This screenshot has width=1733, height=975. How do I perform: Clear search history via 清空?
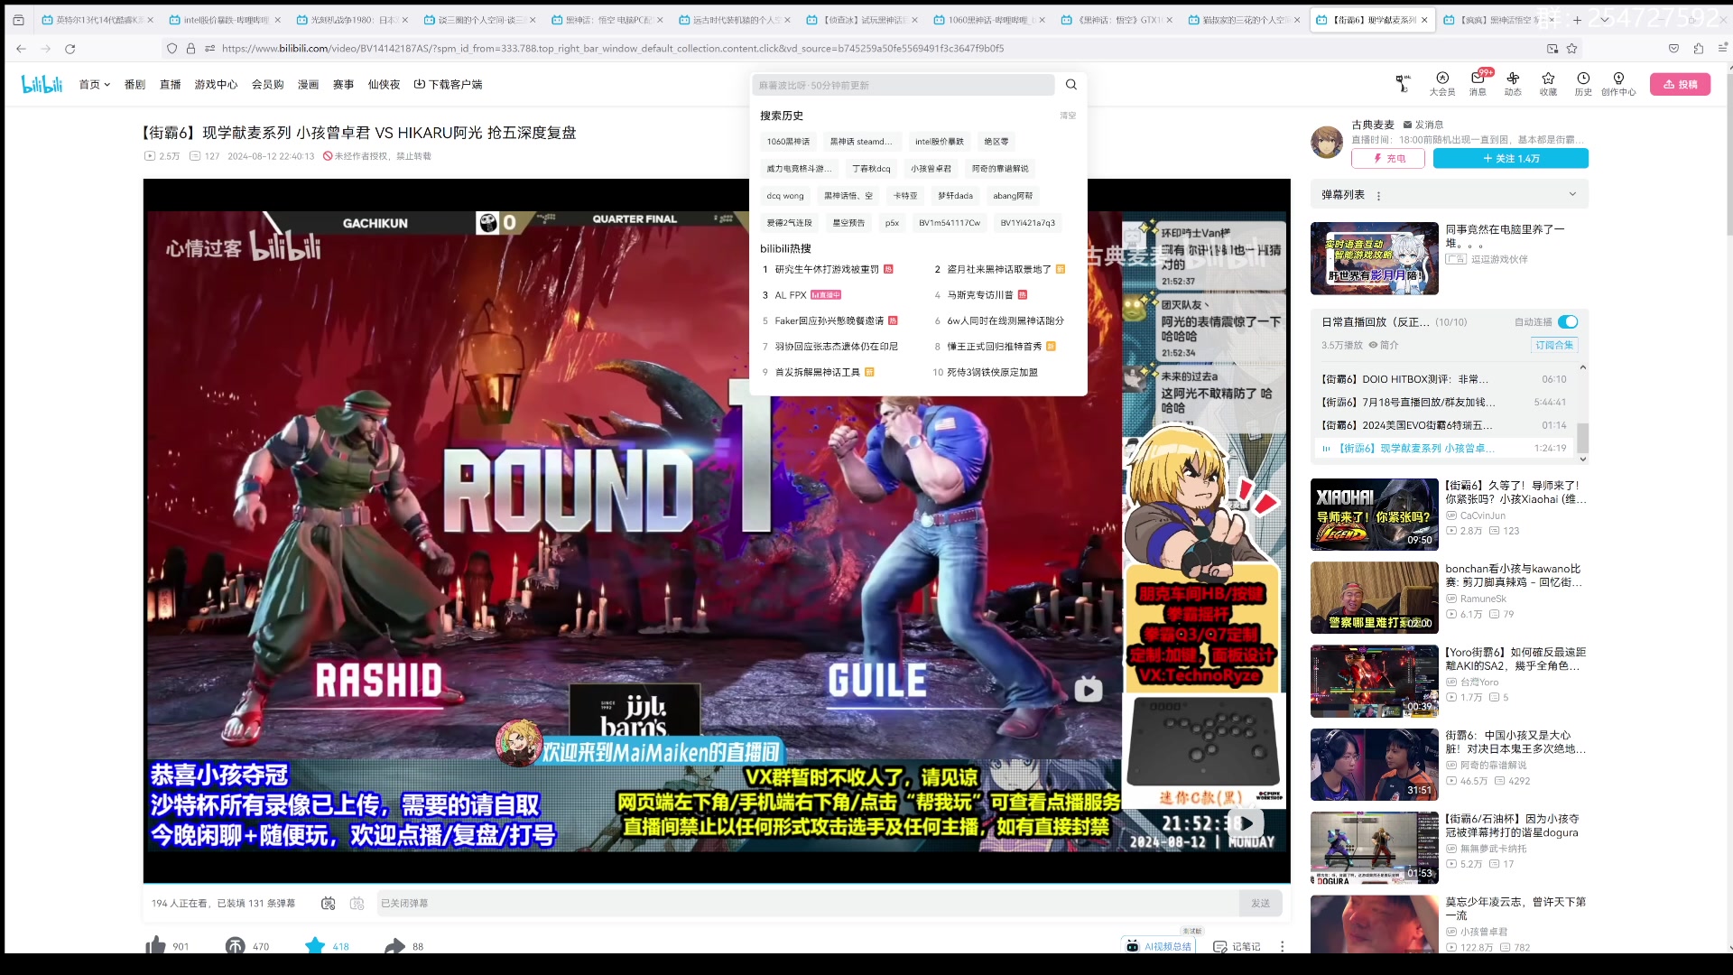(1068, 116)
